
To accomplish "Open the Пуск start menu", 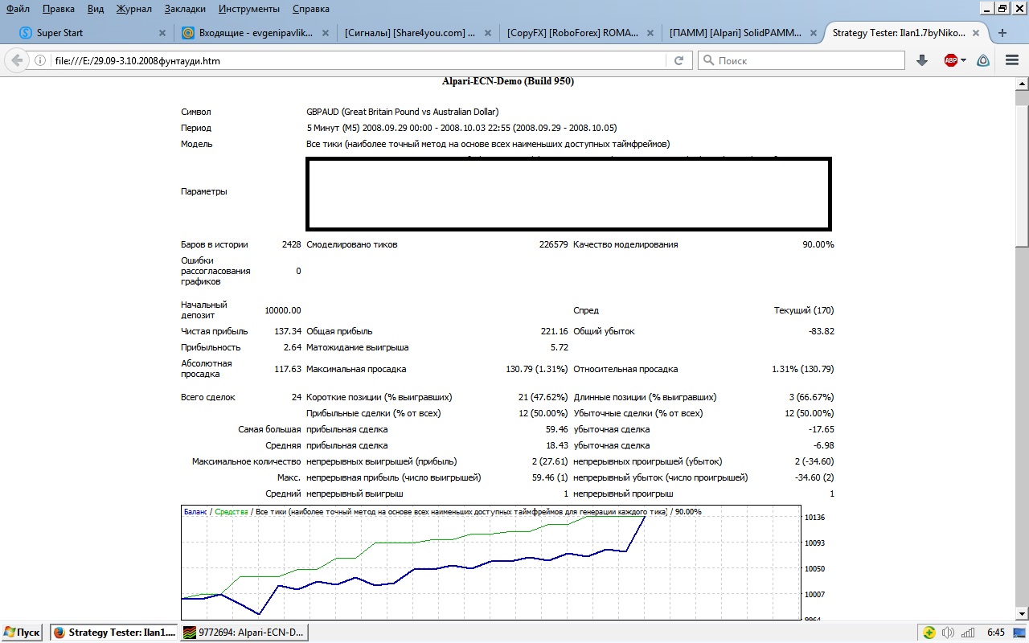I will click(23, 633).
